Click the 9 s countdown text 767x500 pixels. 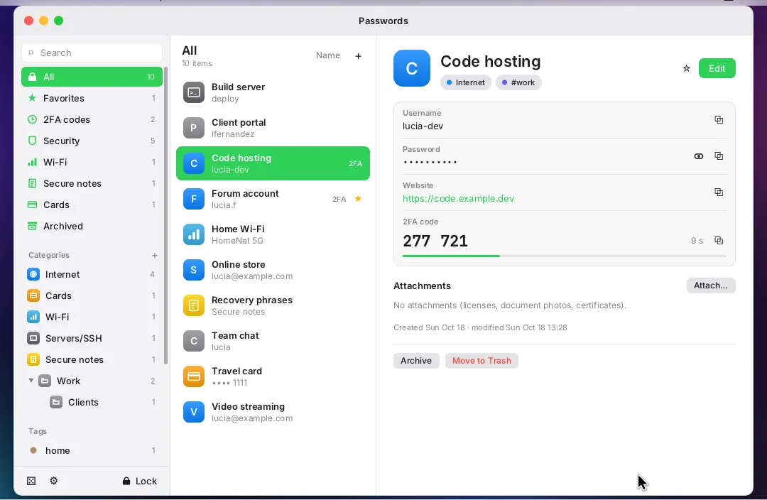click(697, 241)
